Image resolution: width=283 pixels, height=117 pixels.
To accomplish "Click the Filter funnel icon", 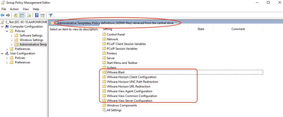I will (51, 15).
